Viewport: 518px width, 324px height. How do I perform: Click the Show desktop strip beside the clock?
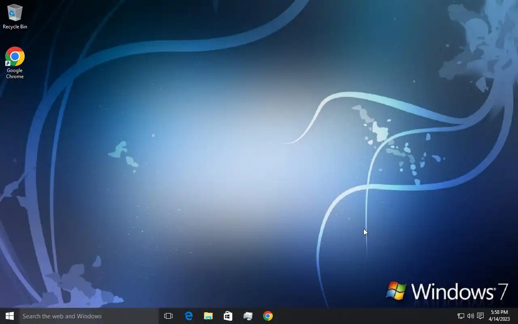click(x=516, y=316)
